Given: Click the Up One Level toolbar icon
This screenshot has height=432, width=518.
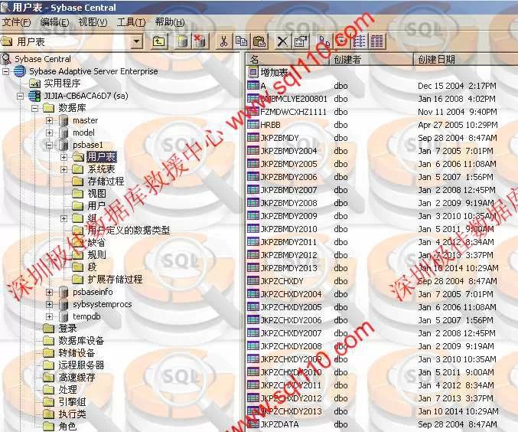Looking at the screenshot, I should click(159, 41).
